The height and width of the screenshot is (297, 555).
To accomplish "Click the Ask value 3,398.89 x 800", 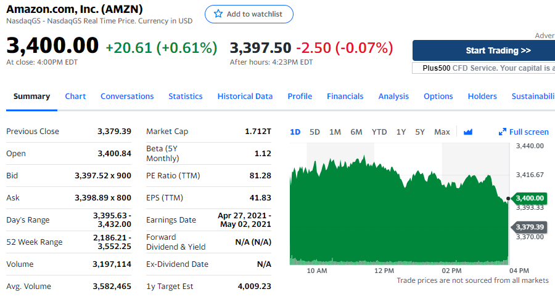I will coord(102,198).
